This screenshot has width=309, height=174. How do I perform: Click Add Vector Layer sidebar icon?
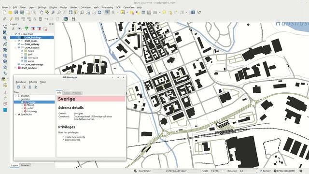pos(5,27)
